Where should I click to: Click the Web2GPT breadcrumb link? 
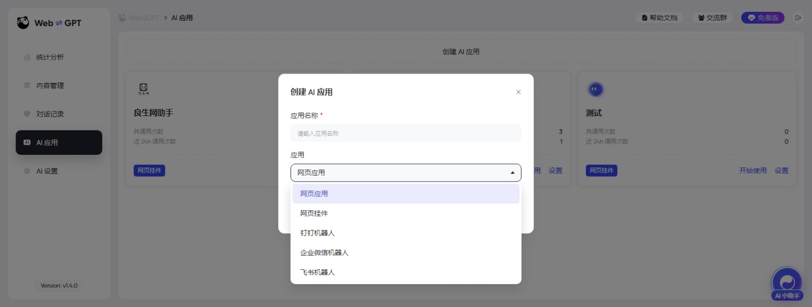pos(140,18)
